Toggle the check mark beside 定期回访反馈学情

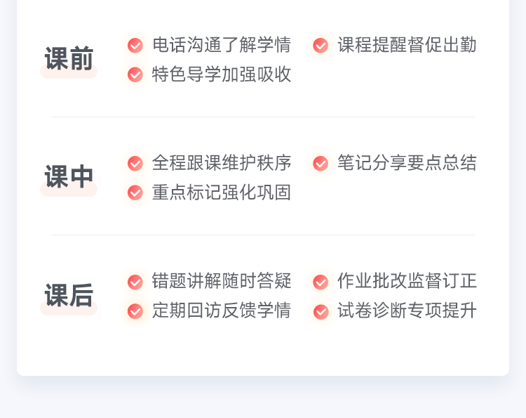(x=135, y=311)
